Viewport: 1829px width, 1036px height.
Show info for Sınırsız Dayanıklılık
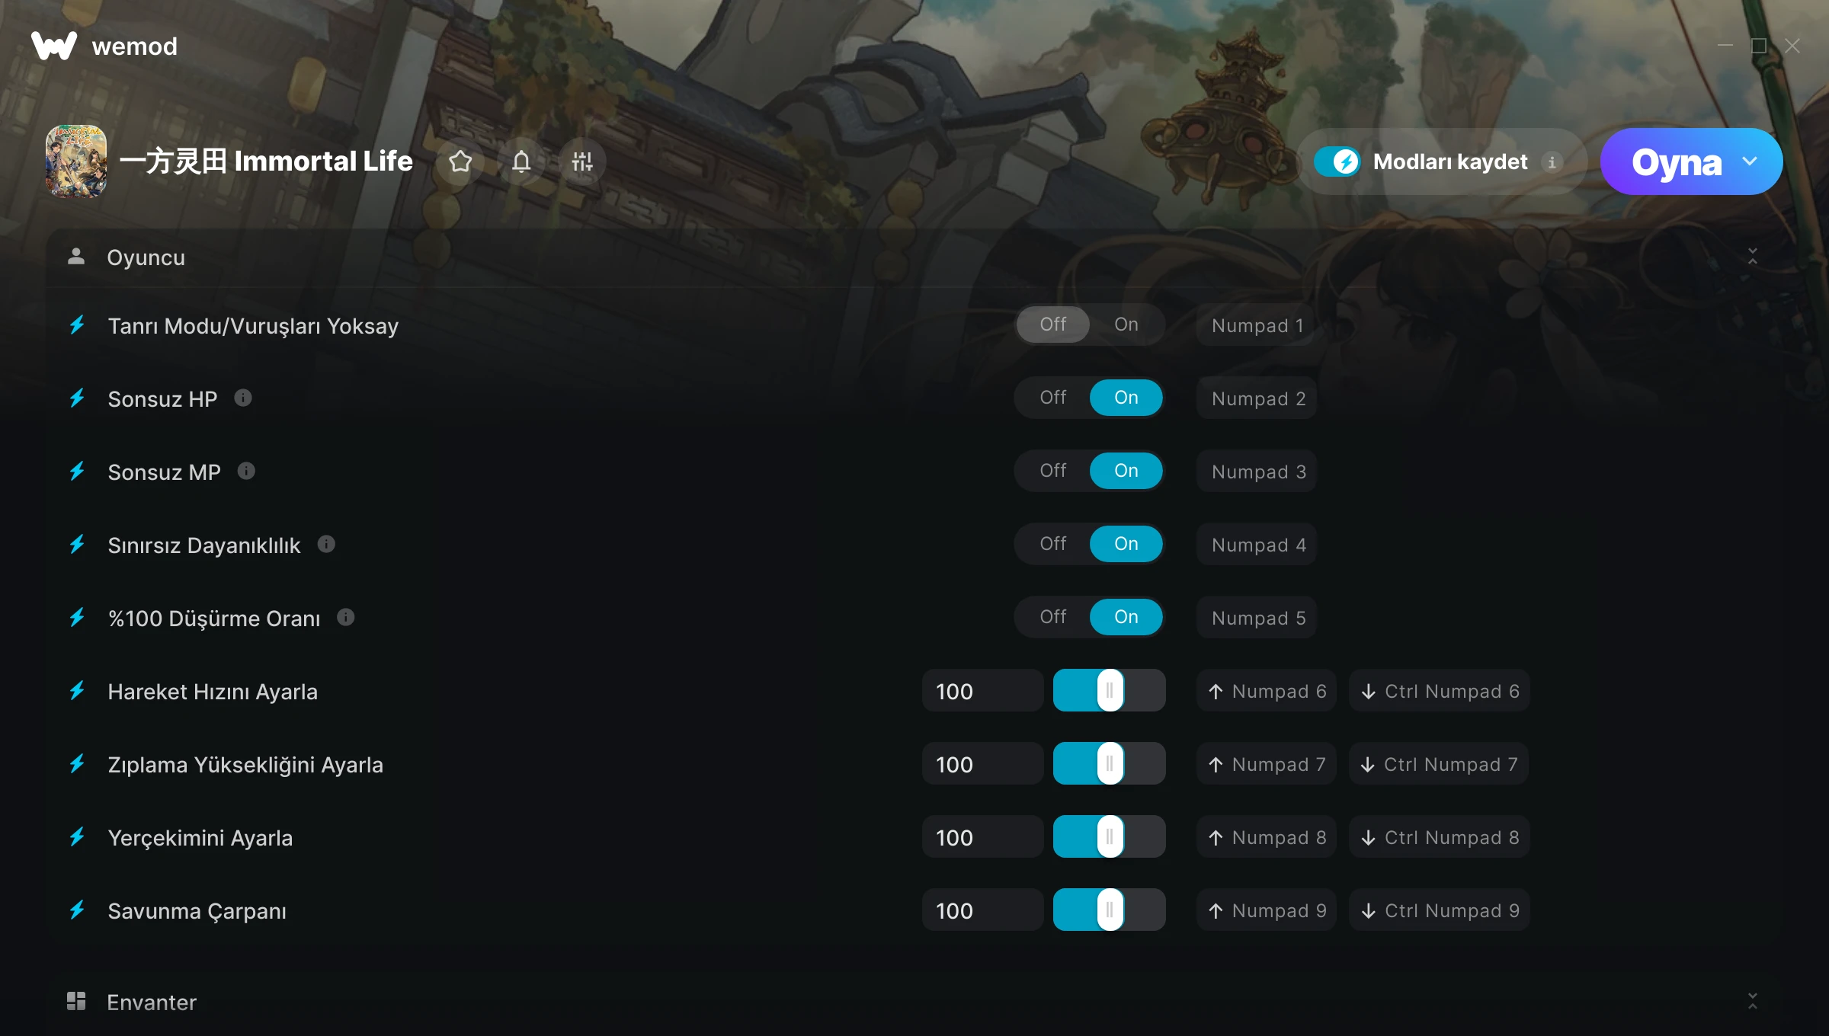326,544
